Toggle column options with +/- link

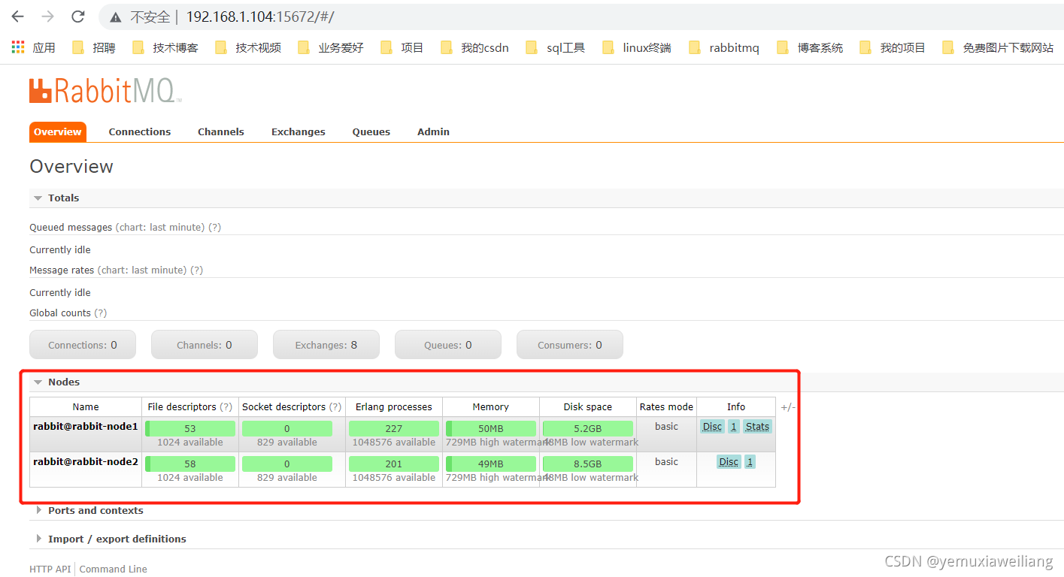(788, 407)
